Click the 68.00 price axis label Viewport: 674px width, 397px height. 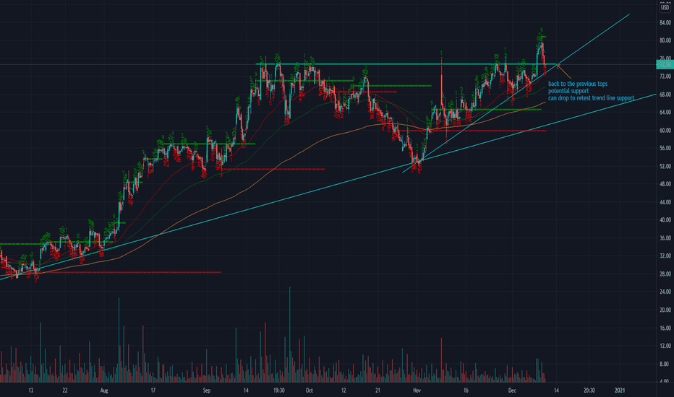665,94
